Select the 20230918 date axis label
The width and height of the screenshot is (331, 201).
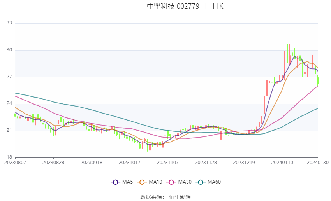click(92, 163)
